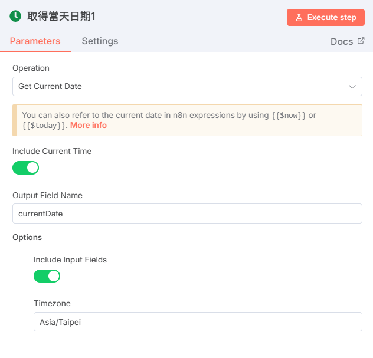Click the Timezone label text

tap(52, 303)
